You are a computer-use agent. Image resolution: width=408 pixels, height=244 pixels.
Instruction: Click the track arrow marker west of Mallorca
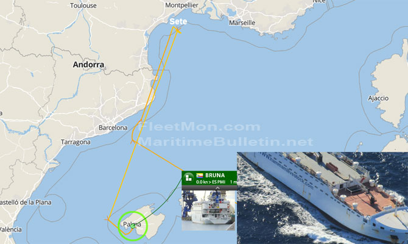108,219
